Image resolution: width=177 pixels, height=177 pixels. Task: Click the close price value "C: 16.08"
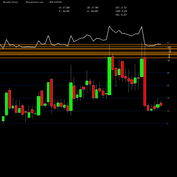(x=64, y=11)
